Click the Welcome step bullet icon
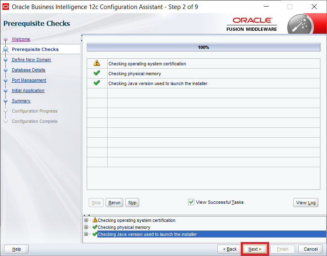 coord(6,39)
